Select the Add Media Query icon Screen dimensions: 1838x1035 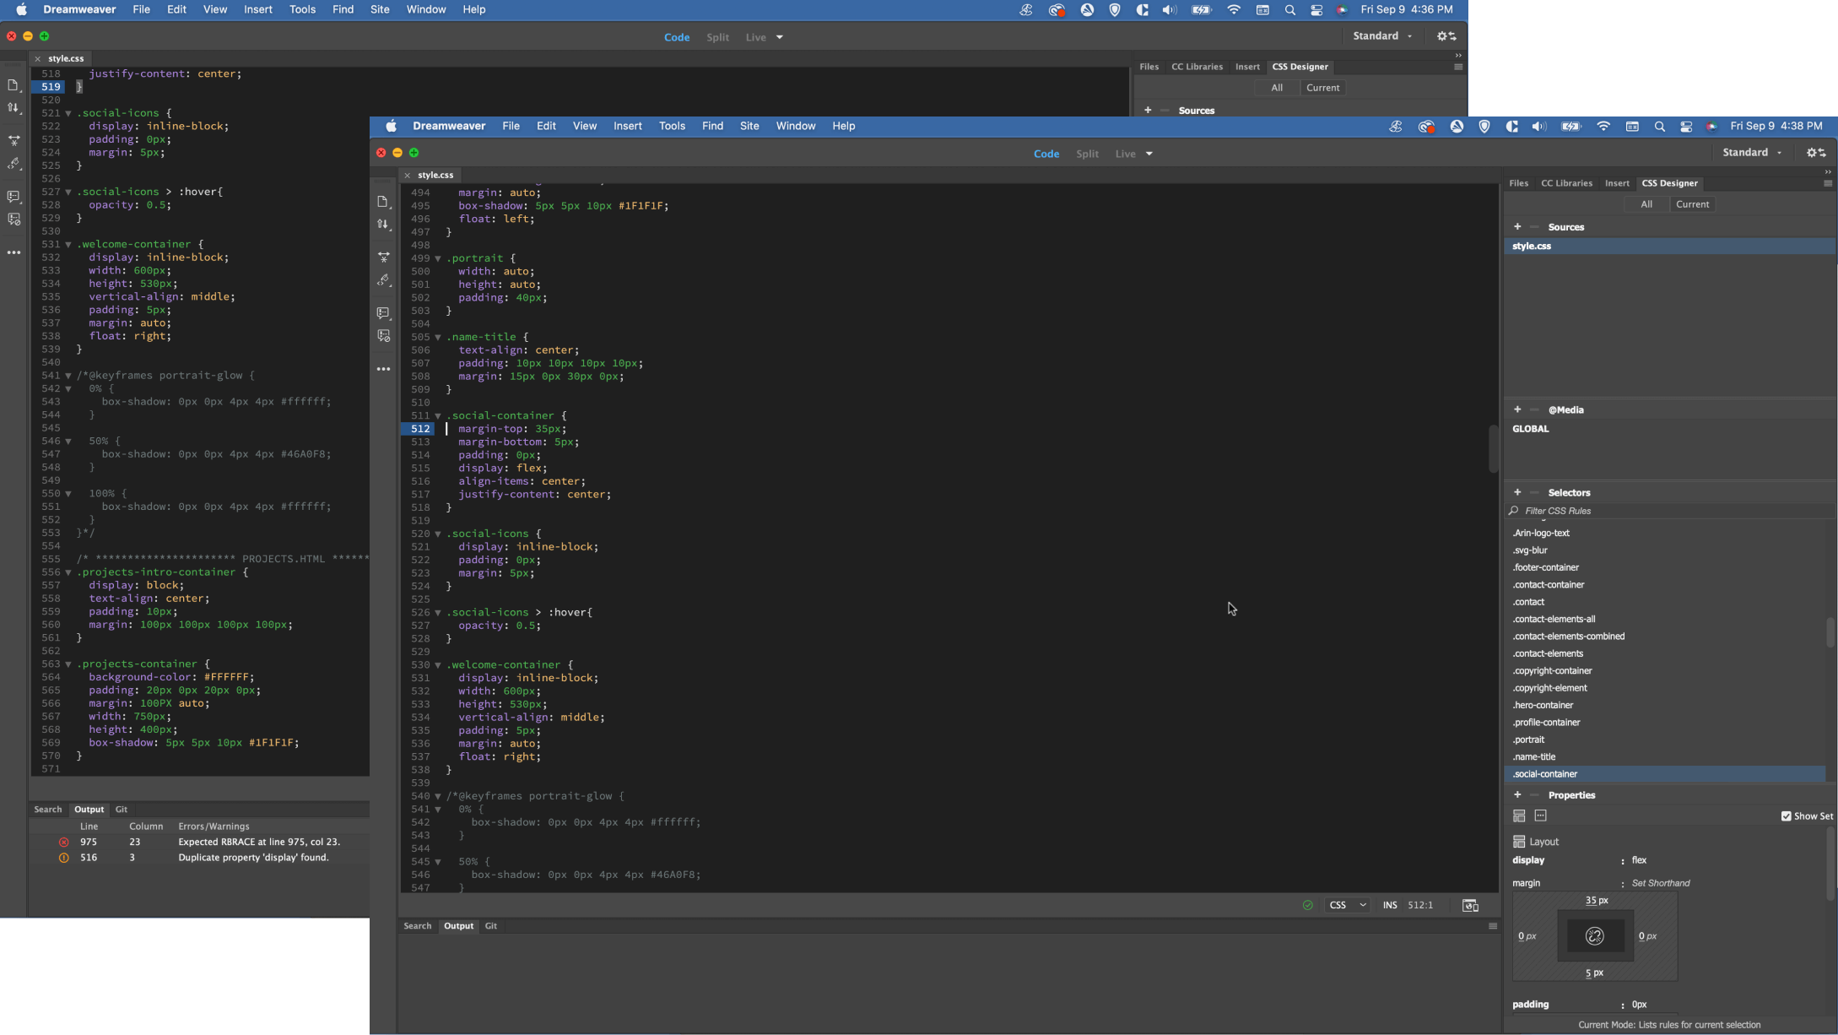pos(1517,409)
